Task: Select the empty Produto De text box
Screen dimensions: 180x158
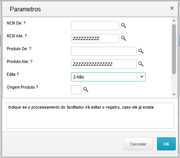Action: pos(104,51)
